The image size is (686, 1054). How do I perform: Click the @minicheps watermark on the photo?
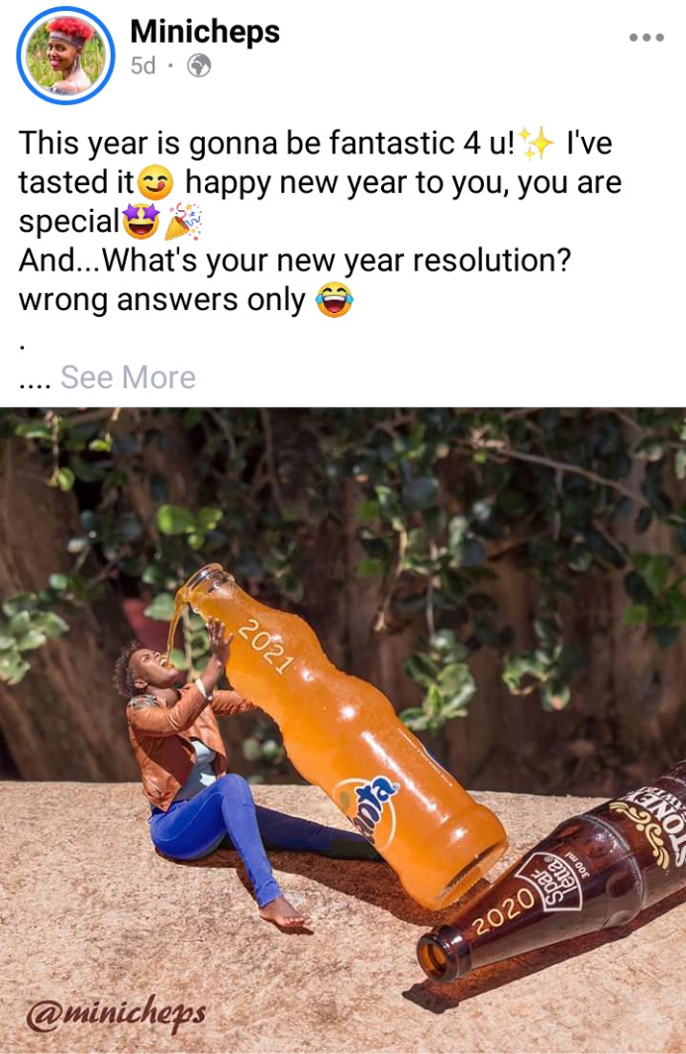(x=115, y=1014)
